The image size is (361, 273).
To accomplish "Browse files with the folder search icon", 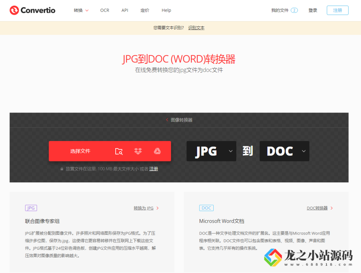I will [x=119, y=151].
